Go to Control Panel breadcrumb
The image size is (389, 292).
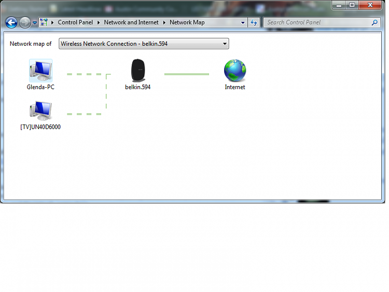[x=75, y=22]
